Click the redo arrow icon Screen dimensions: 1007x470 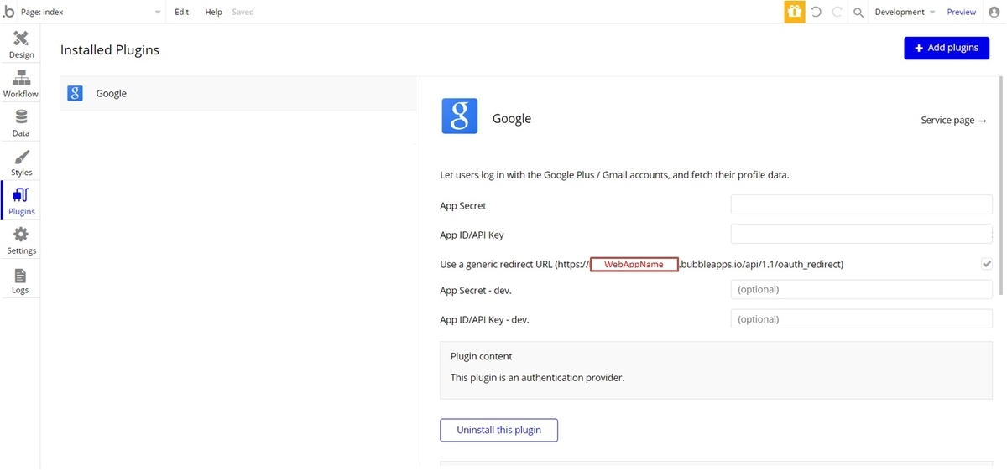837,12
